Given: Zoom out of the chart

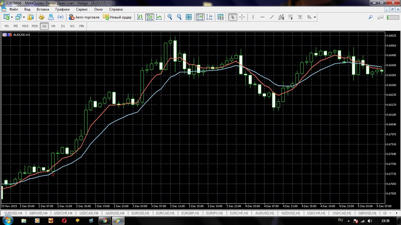Looking at the screenshot, I should click(x=179, y=17).
